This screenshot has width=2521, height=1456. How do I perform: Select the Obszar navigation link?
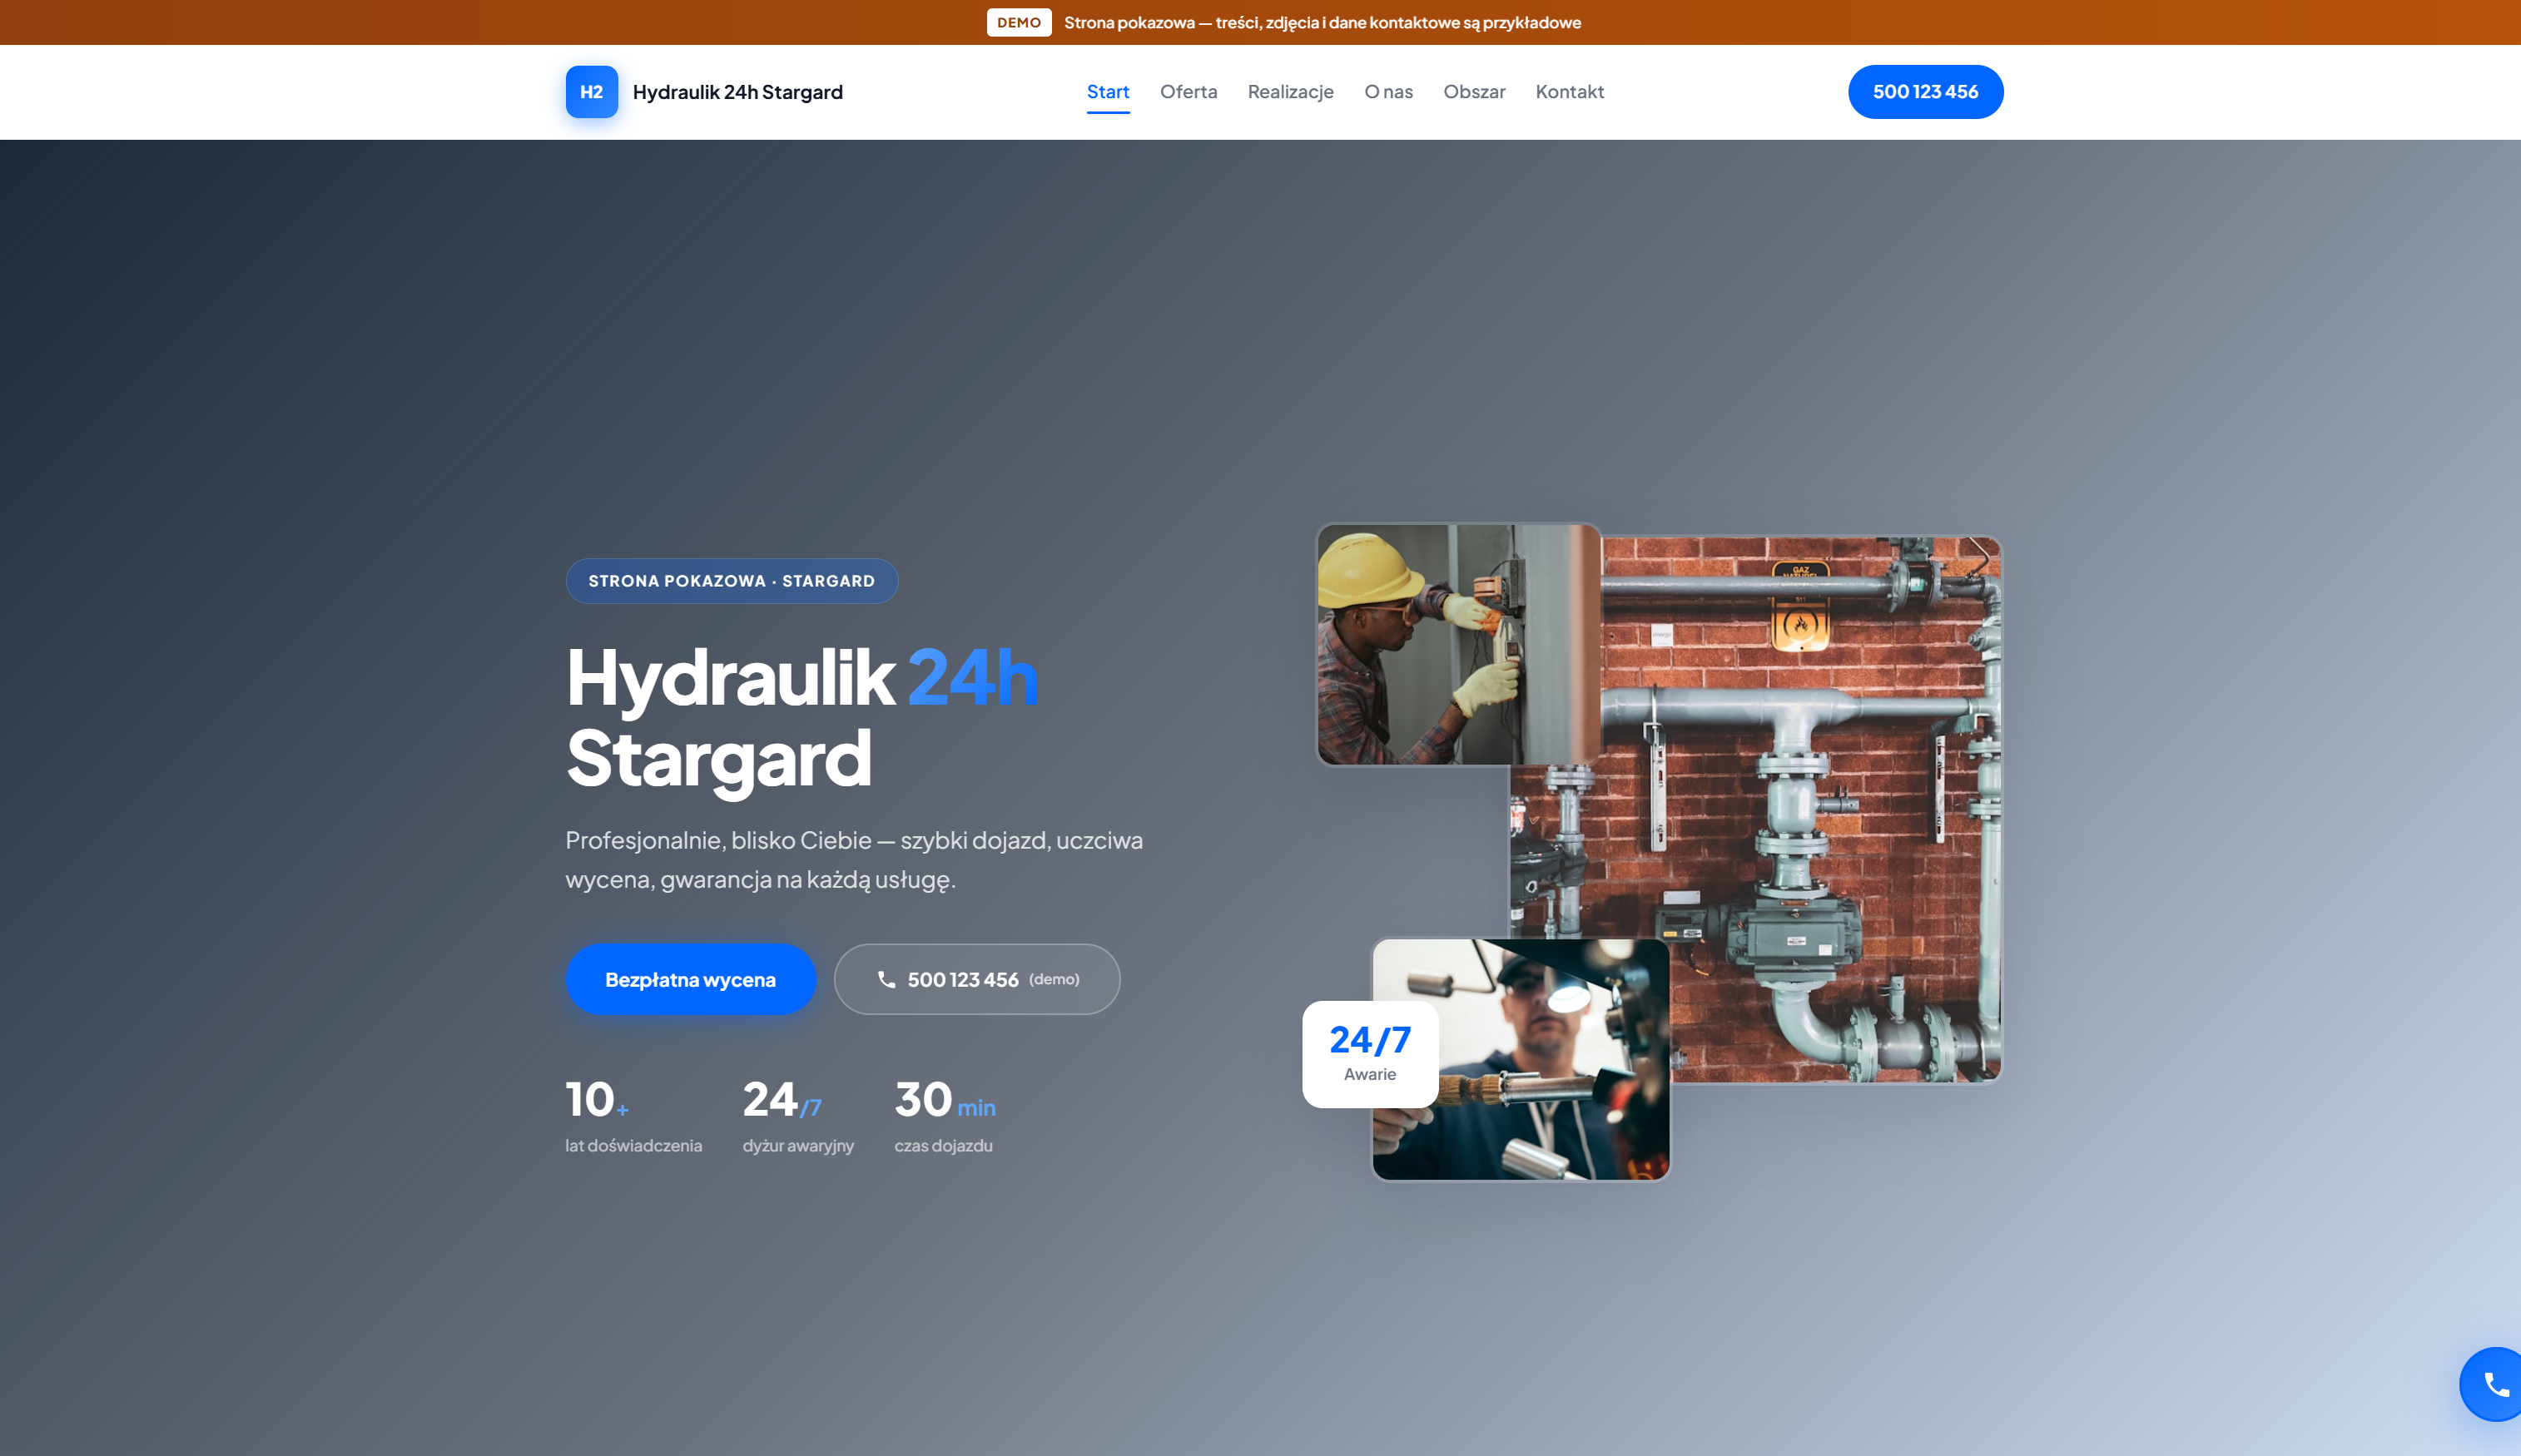(x=1474, y=92)
